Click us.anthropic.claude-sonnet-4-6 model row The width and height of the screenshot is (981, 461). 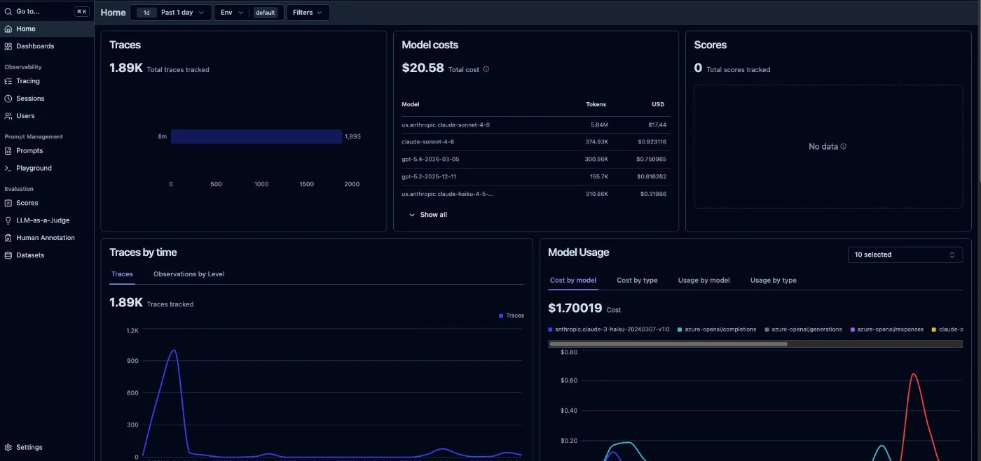(x=535, y=125)
